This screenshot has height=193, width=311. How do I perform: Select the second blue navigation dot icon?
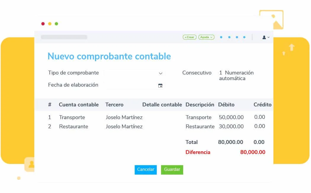[x=229, y=37]
